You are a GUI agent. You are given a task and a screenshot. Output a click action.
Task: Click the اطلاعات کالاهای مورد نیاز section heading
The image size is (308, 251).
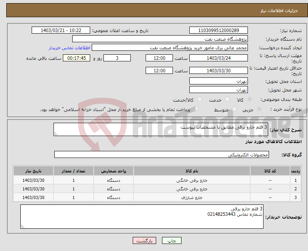[273, 142]
